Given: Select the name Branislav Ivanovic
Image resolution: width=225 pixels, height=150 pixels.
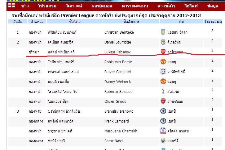Looking at the screenshot, I should (x=119, y=111).
